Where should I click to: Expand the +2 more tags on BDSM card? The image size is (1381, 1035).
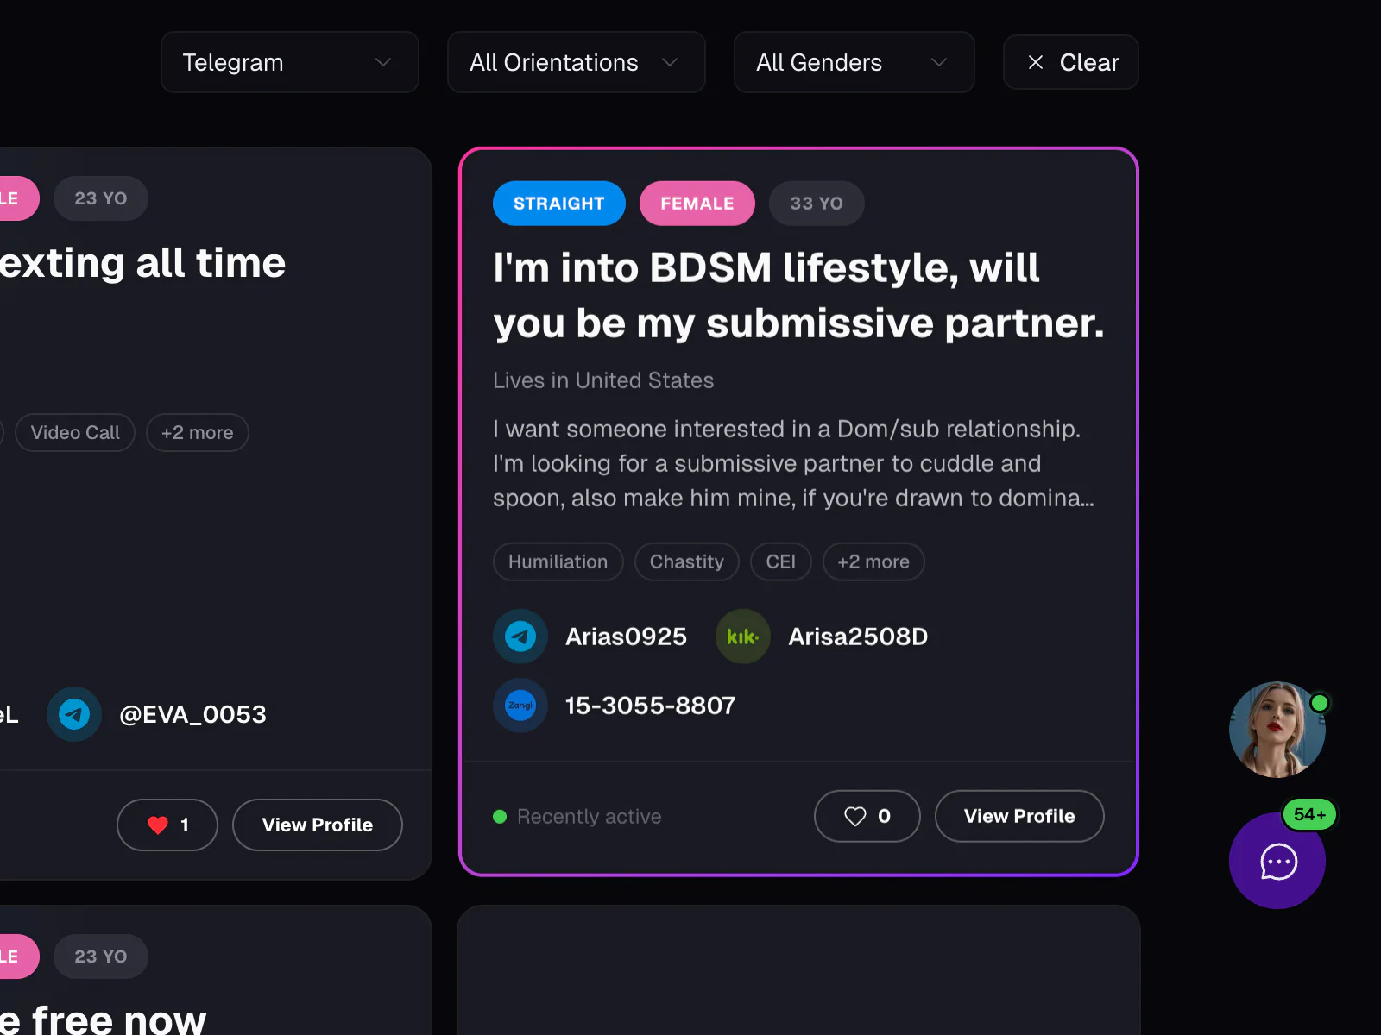873,561
